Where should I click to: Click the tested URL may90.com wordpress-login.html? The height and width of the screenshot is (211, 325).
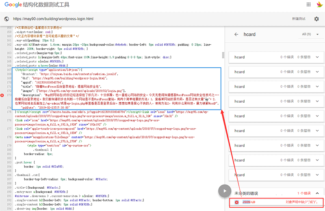pos(53,19)
